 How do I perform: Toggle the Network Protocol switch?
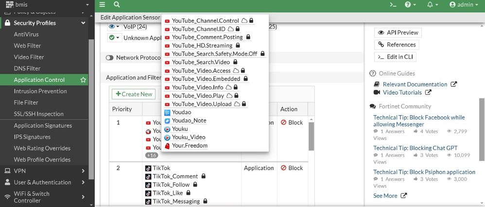[109, 57]
